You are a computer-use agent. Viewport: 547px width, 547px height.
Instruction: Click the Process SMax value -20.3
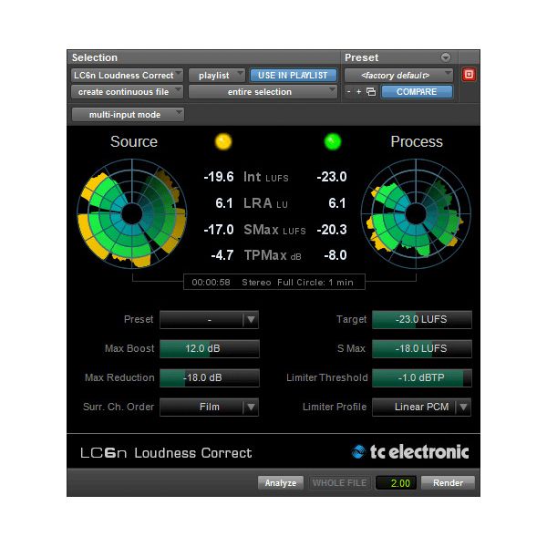point(332,230)
